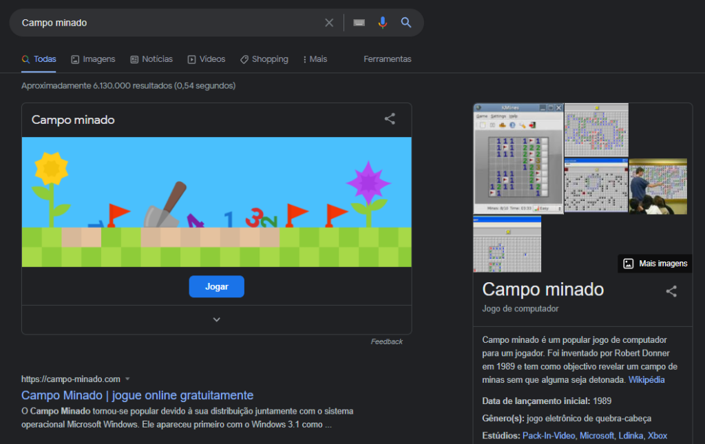Follow the Microsoft studio link

click(x=597, y=436)
